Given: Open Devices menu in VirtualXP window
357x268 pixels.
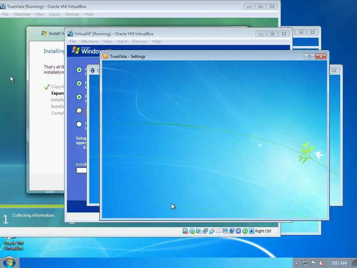Looking at the screenshot, I should pyautogui.click(x=139, y=41).
